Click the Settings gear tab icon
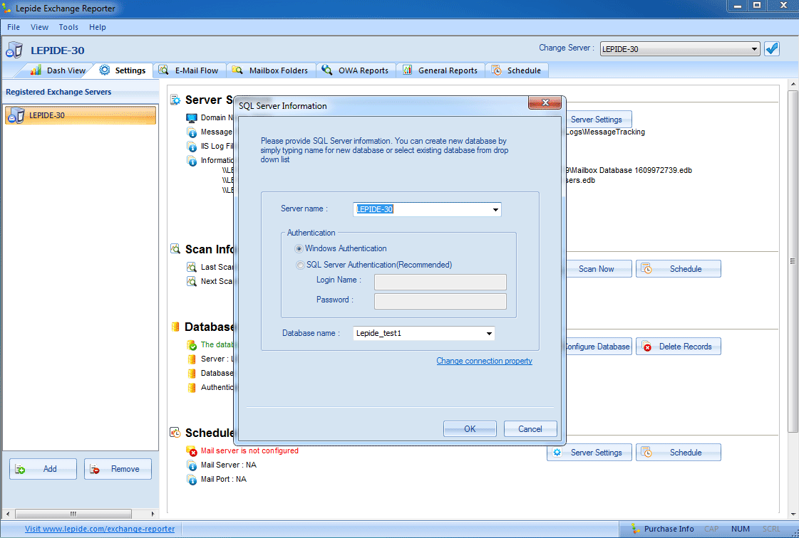799x538 pixels. (x=105, y=70)
